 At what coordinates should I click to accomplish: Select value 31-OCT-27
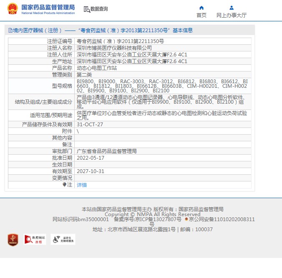(90, 125)
